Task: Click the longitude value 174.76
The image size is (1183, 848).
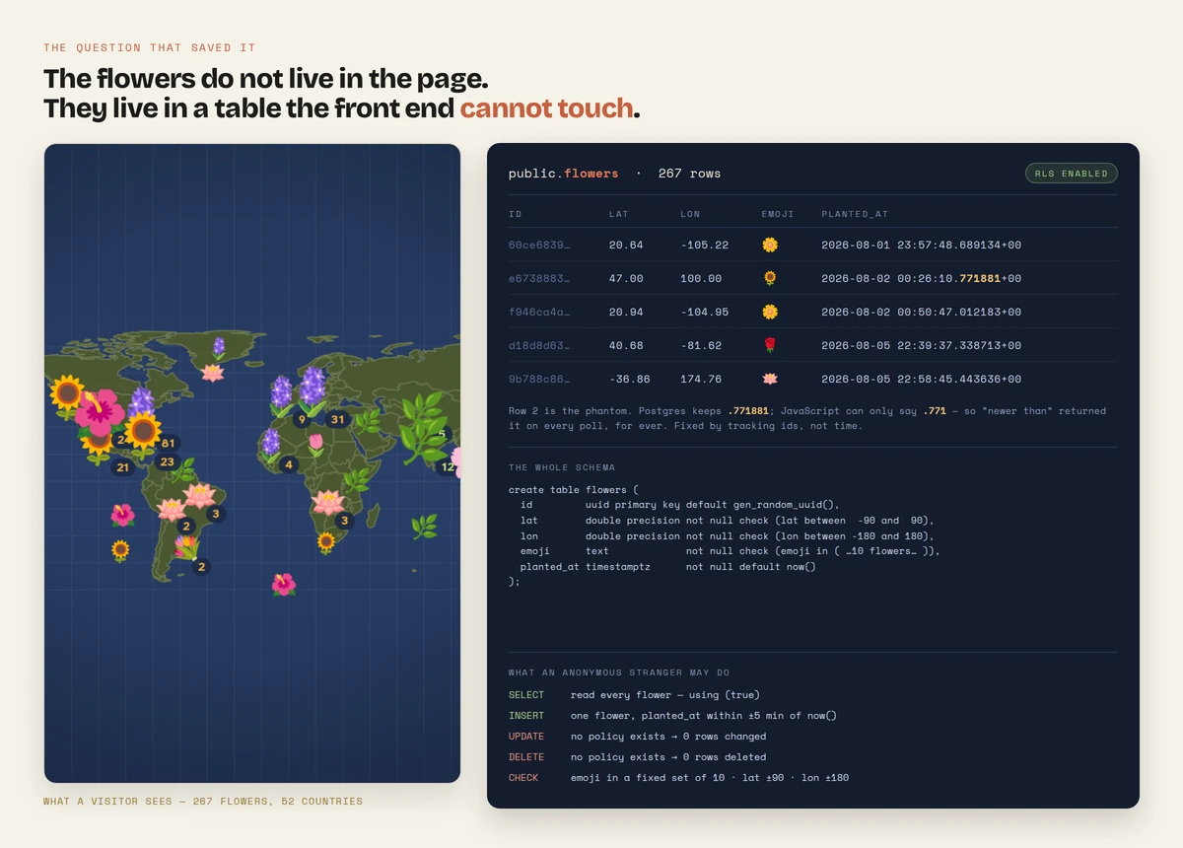Action: tap(701, 379)
